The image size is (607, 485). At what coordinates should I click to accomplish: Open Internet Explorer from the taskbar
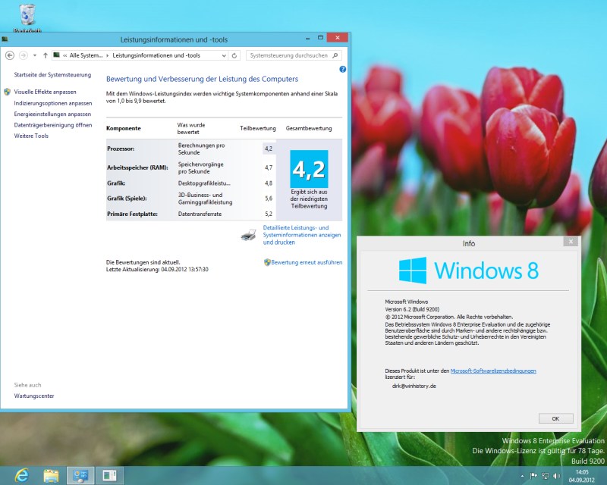click(x=22, y=475)
